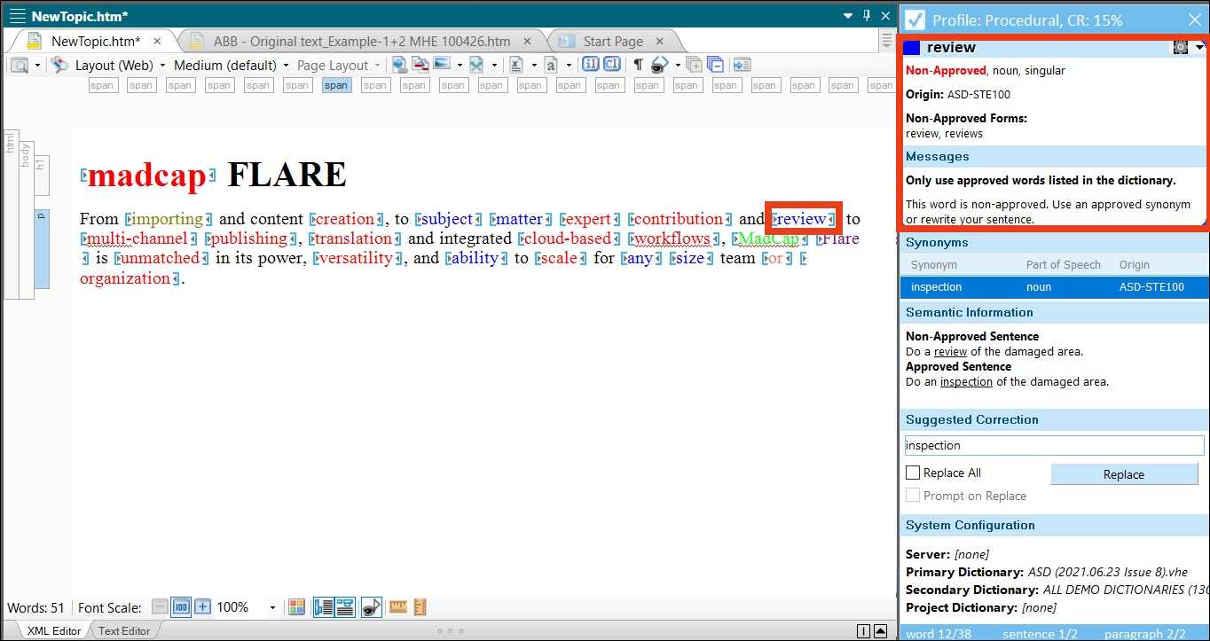
Task: Switch to the Start Page tab
Action: pyautogui.click(x=613, y=41)
